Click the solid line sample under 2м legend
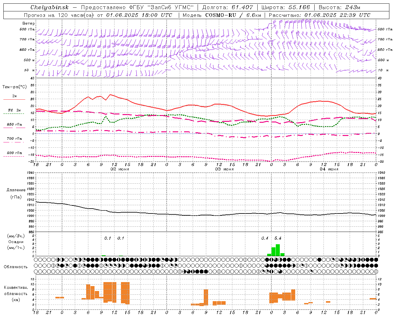394x315 pixels. pyautogui.click(x=14, y=100)
